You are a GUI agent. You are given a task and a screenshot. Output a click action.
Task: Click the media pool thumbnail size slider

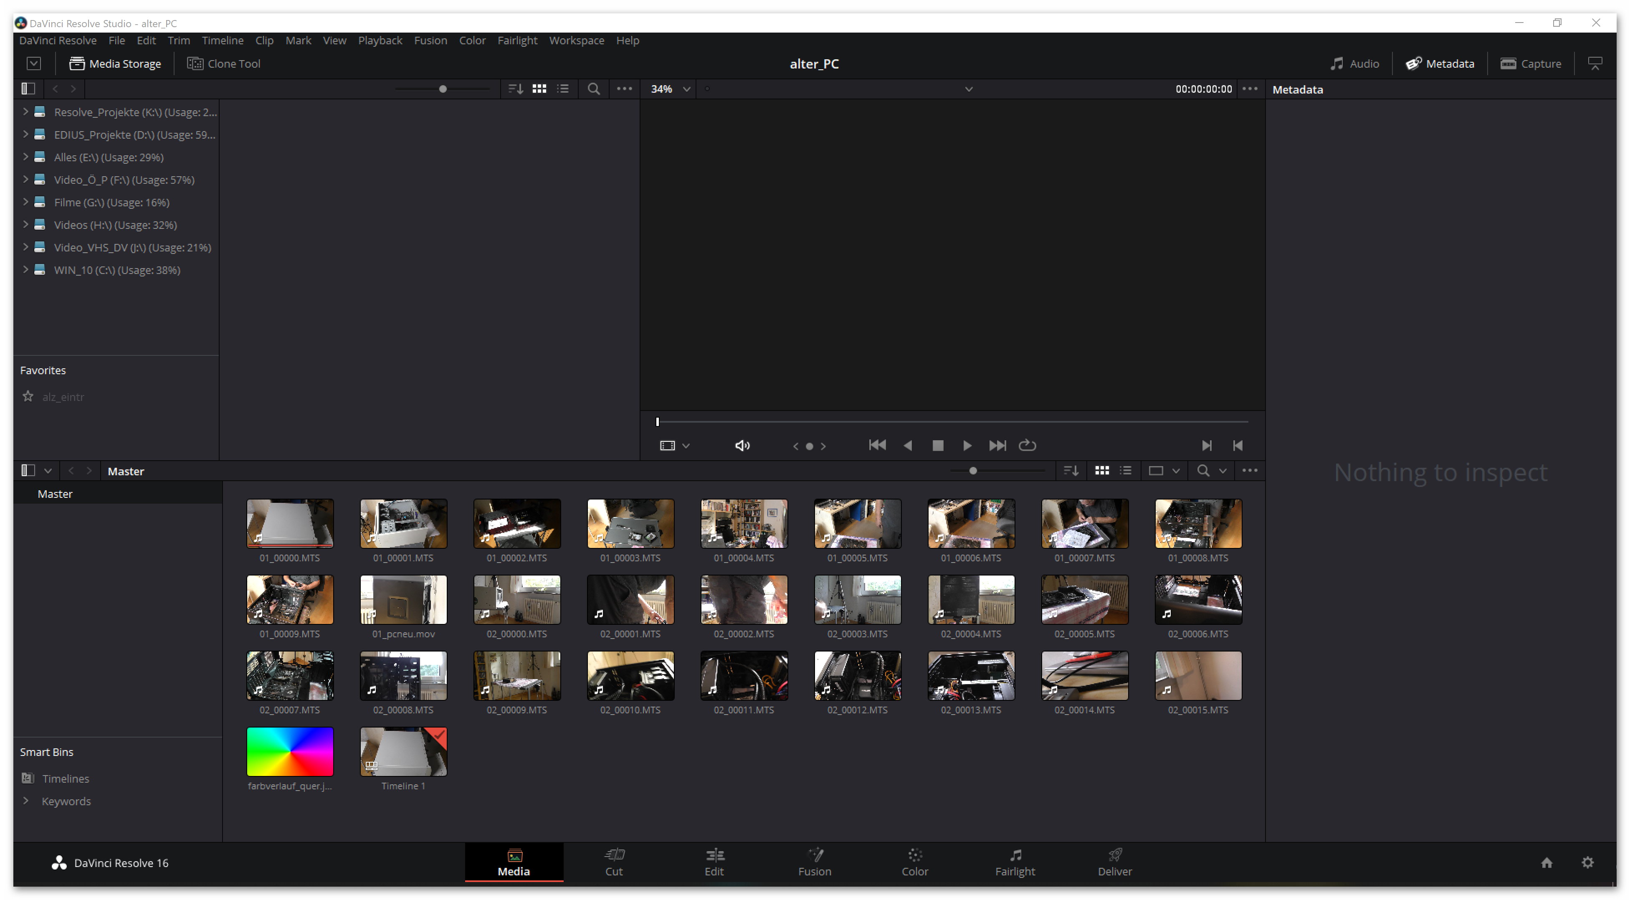pyautogui.click(x=972, y=470)
